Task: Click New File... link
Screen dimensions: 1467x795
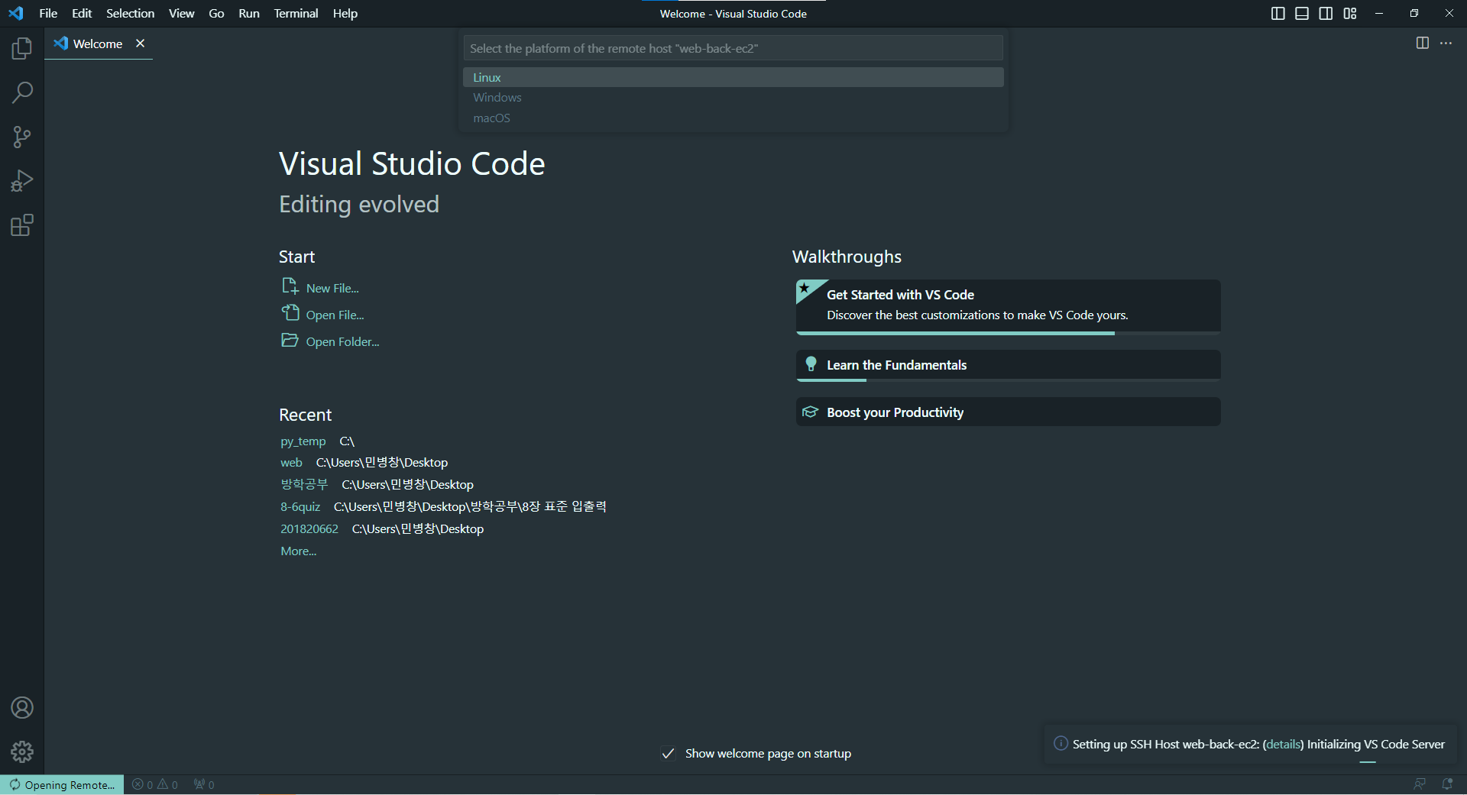Action: [x=332, y=288]
